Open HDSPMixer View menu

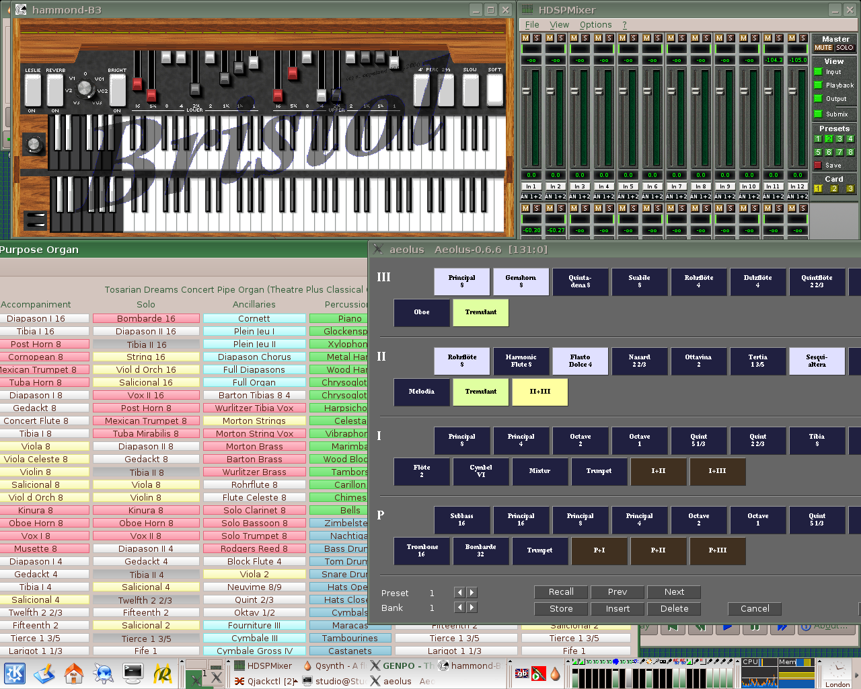coord(559,24)
